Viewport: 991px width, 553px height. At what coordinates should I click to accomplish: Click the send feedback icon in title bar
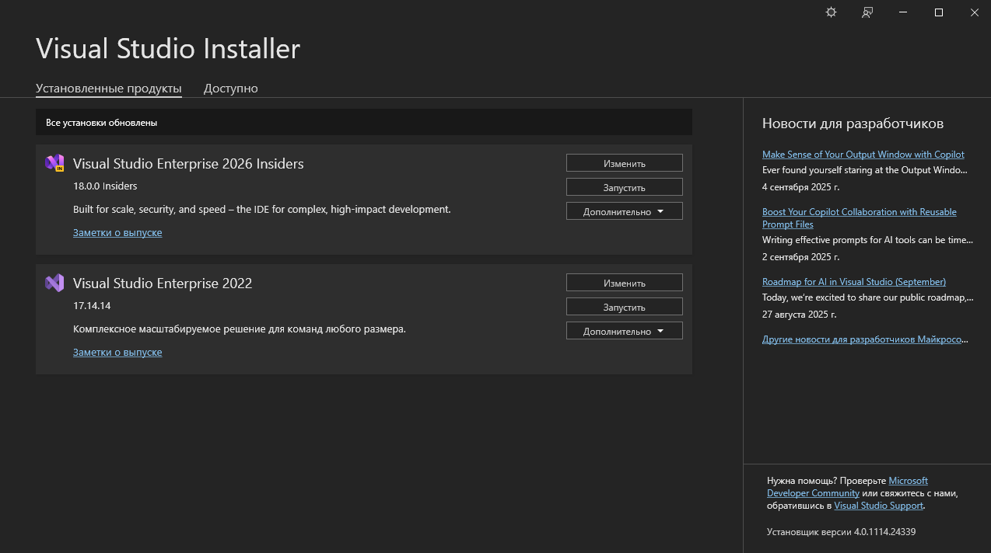tap(867, 12)
